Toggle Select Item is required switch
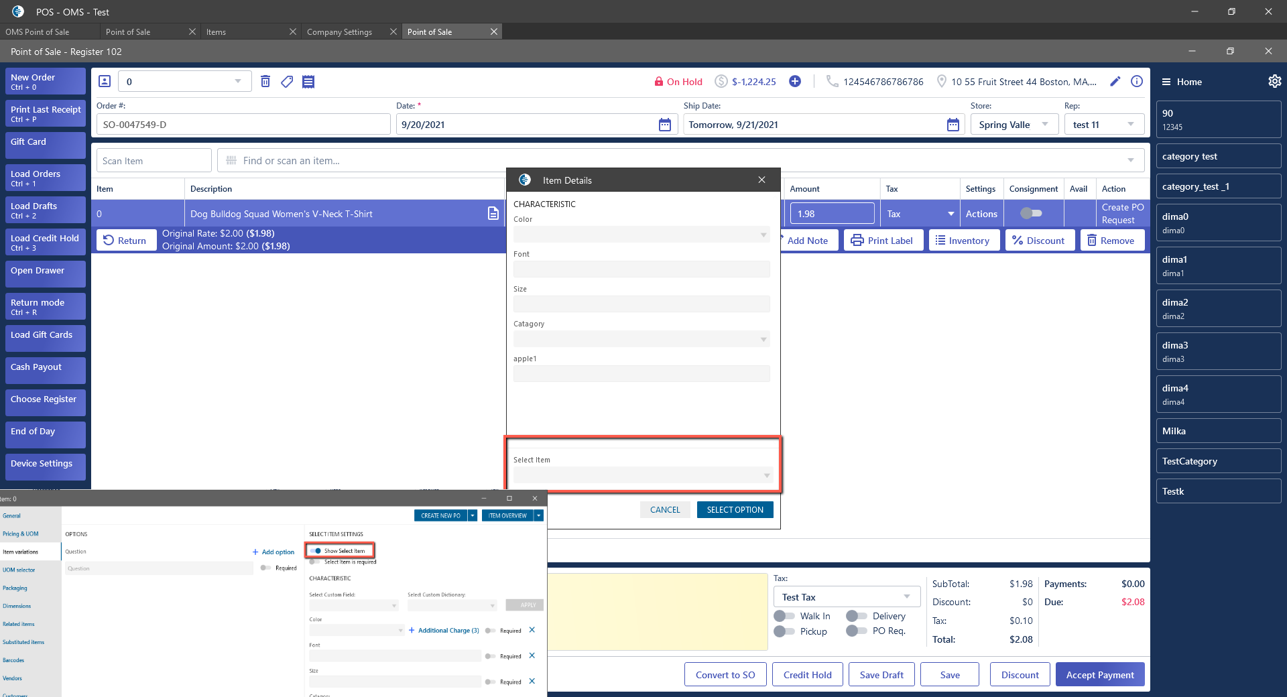 pos(316,562)
